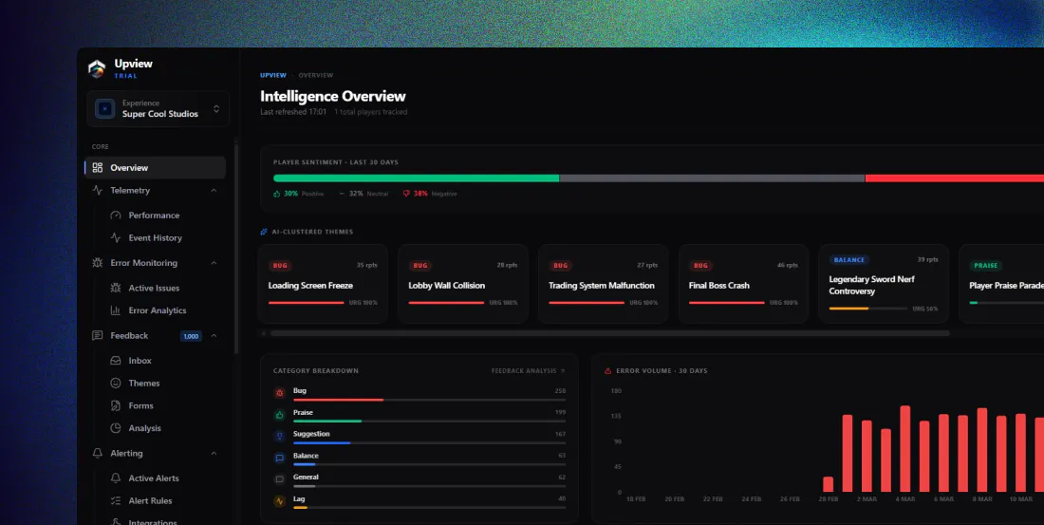Screen dimensions: 1044x525
Task: Click the Upview logo icon
Action: pyautogui.click(x=97, y=68)
